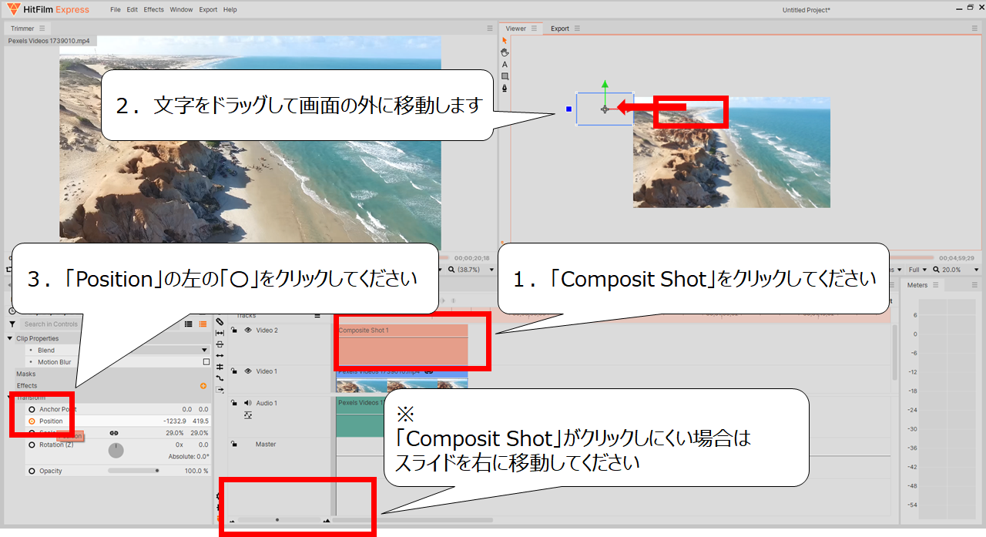
Task: Click the Position X value -1232.9
Action: click(176, 421)
